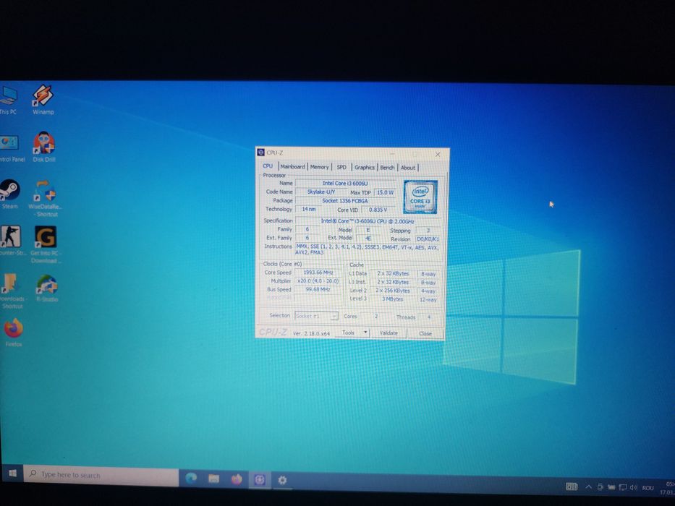Click the 15.0 W Max TDP value
This screenshot has height=506, width=675.
385,192
